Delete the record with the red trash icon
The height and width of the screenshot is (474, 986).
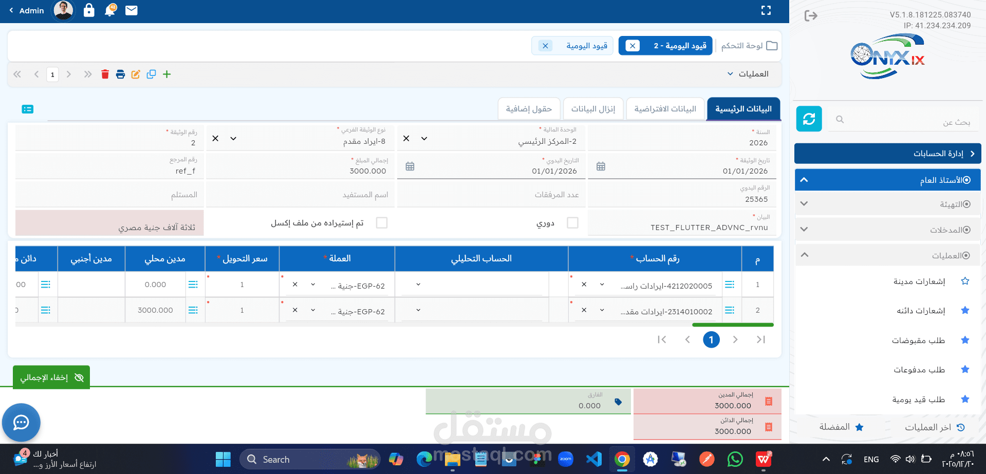[x=105, y=74]
